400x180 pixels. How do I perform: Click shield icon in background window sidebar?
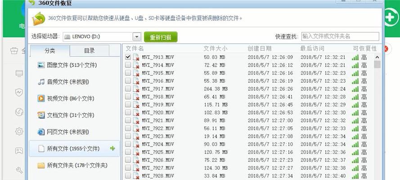[19, 92]
